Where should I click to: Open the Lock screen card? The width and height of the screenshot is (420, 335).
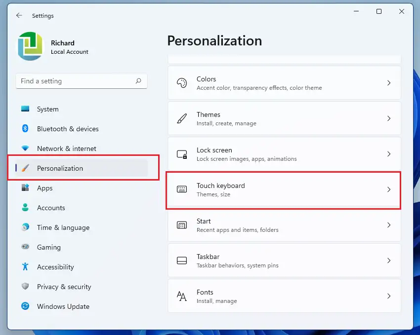coord(284,154)
